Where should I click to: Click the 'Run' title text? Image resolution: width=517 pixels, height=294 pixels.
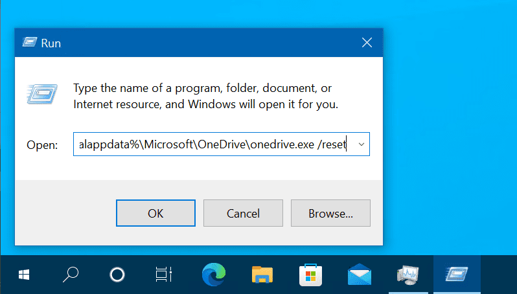[x=51, y=43]
